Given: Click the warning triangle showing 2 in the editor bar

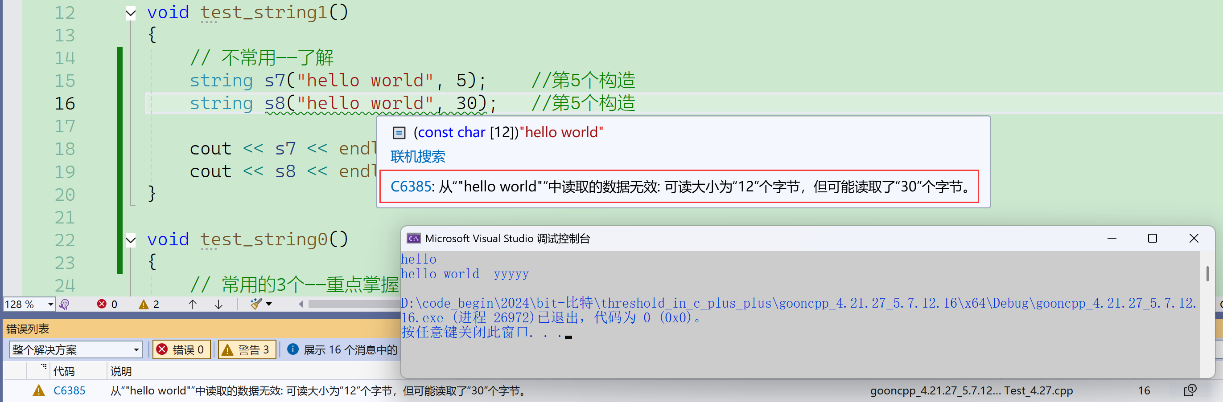Looking at the screenshot, I should pos(144,305).
